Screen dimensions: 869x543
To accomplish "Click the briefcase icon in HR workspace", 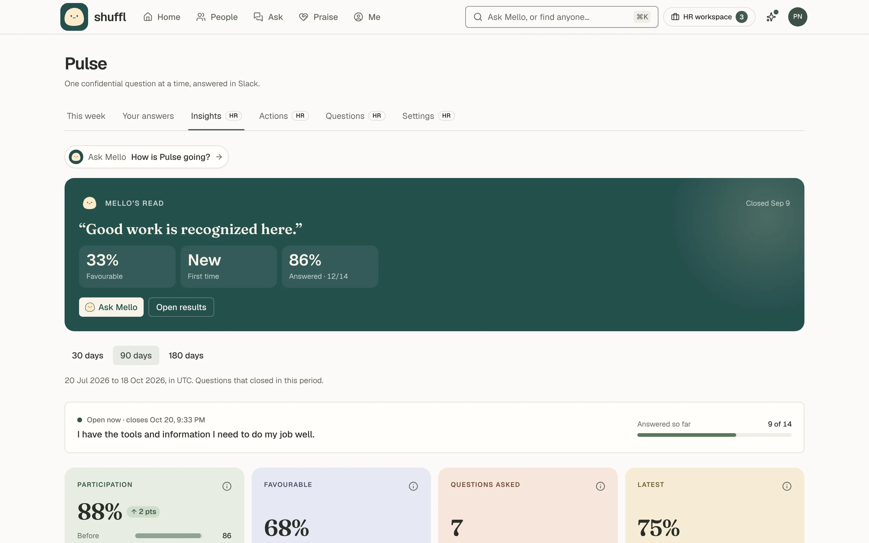I will click(x=675, y=17).
